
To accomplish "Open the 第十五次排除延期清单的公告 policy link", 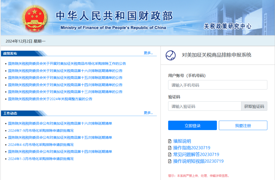I will tap(65, 78).
